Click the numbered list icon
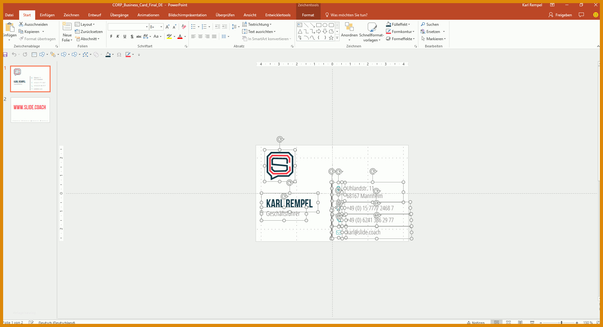The image size is (603, 327). 204,27
